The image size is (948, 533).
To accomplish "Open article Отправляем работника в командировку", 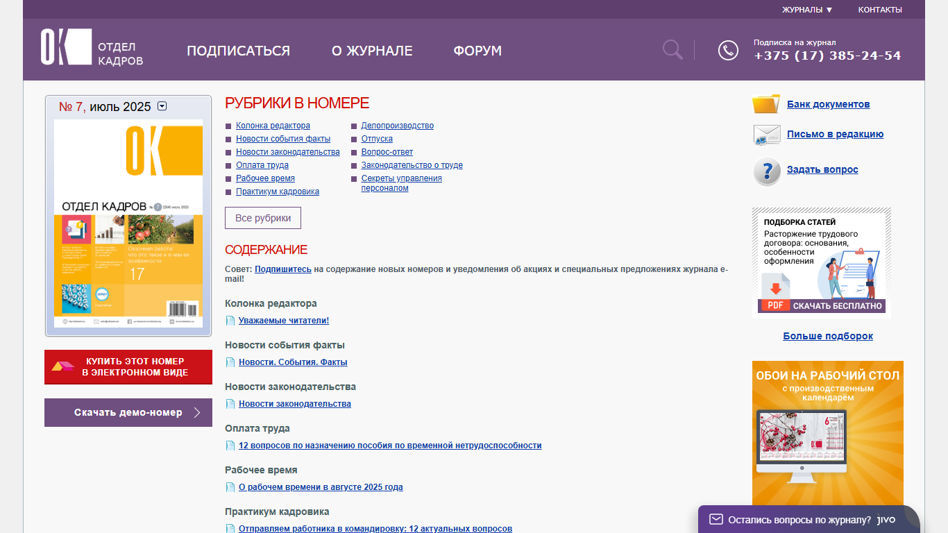I will [375, 529].
